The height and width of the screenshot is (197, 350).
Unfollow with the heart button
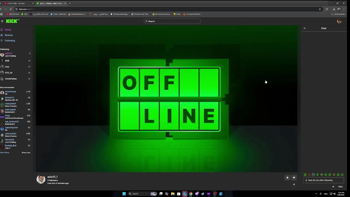(294, 178)
